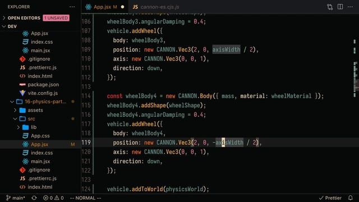Open the App.css file
The width and height of the screenshot is (359, 202).
point(40,136)
